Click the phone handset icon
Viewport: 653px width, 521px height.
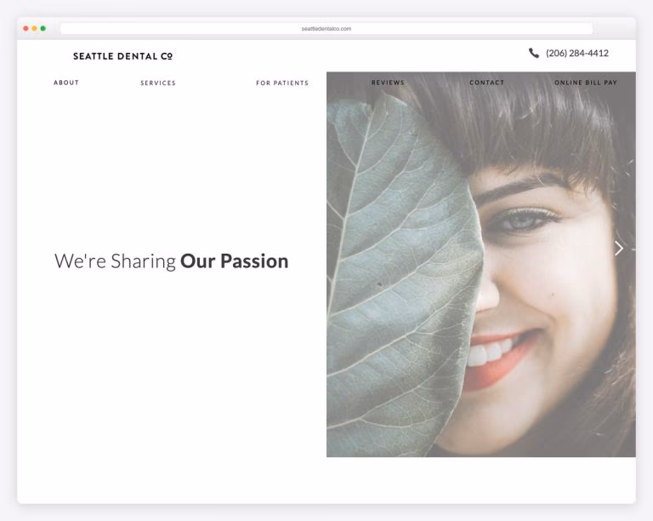click(x=533, y=53)
